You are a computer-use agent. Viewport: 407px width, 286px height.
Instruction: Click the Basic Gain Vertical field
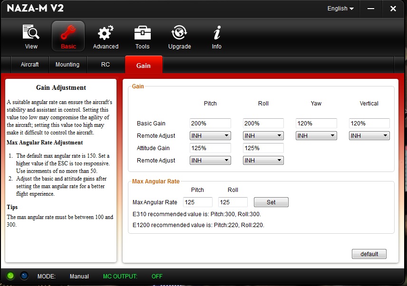coord(369,123)
